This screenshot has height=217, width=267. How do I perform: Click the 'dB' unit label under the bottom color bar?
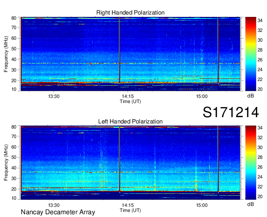[251, 204]
